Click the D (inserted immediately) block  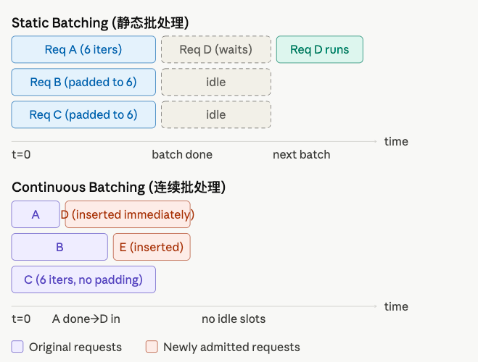tap(128, 215)
